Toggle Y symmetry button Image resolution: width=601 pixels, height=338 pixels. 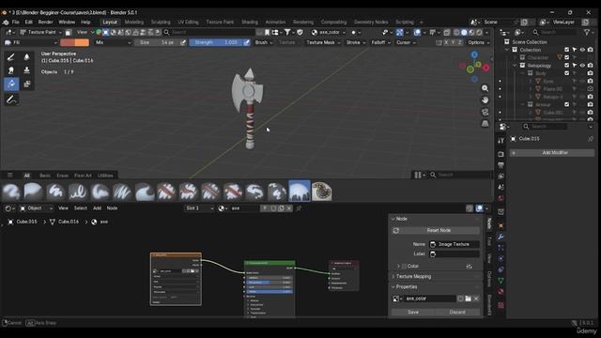[453, 42]
